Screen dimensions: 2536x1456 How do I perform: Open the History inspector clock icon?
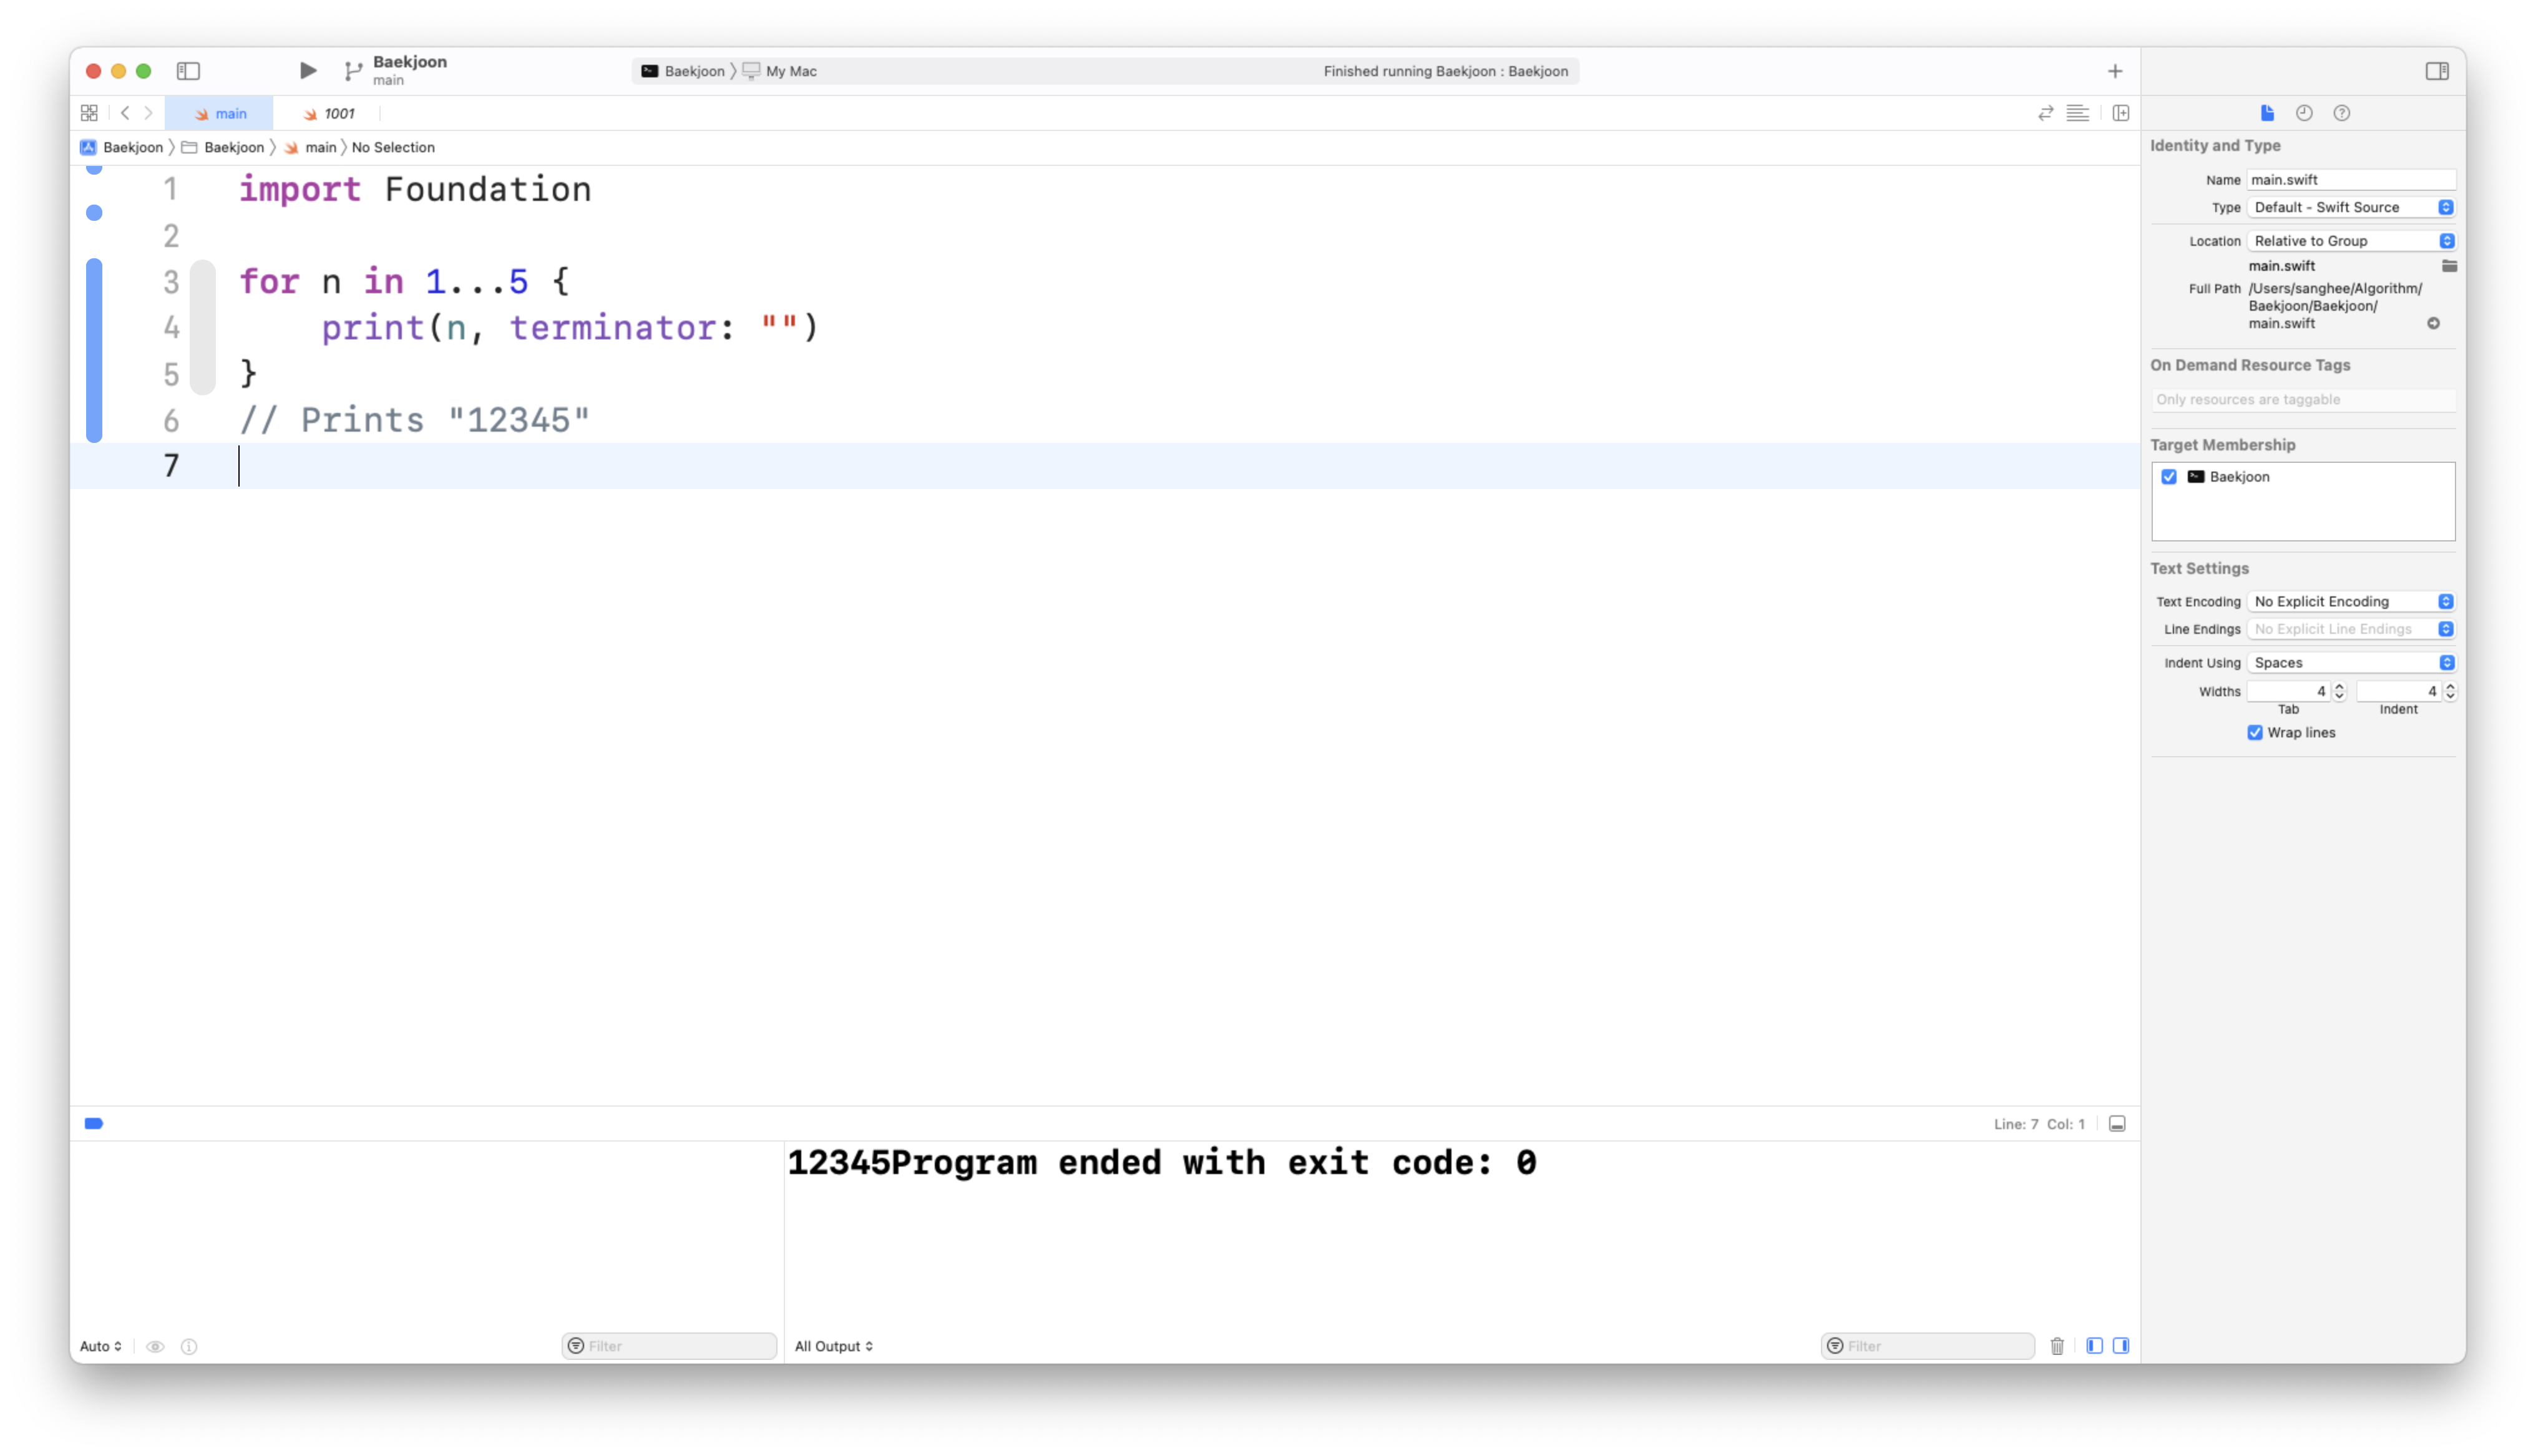(2304, 113)
